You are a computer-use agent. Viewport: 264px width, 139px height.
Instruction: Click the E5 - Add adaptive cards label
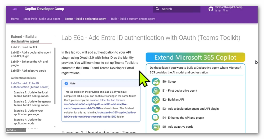[178, 127]
